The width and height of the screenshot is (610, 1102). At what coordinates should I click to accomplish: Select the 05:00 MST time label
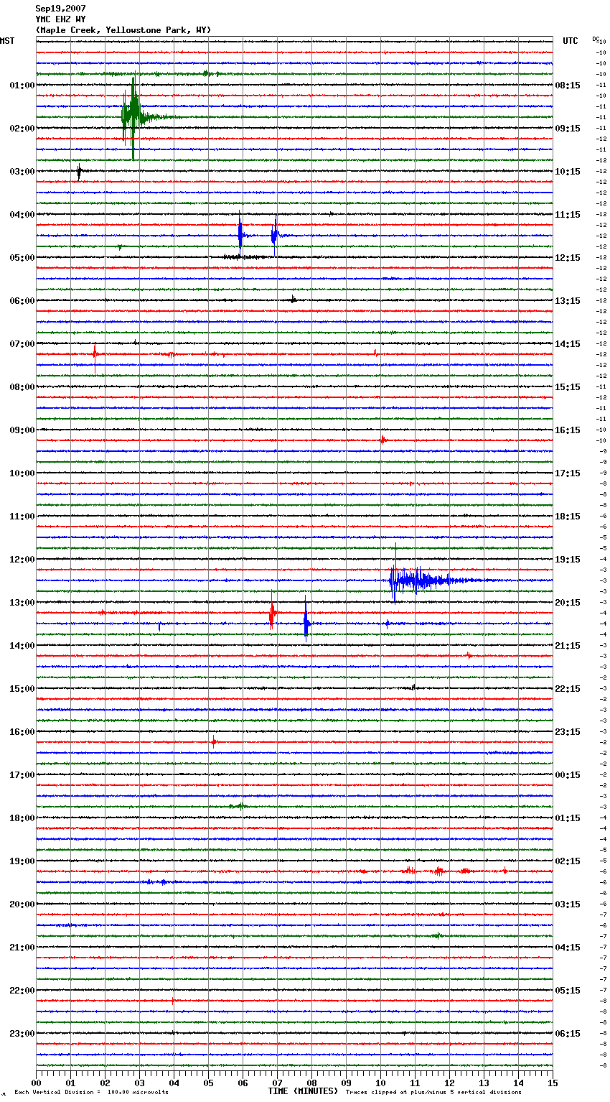22,258
